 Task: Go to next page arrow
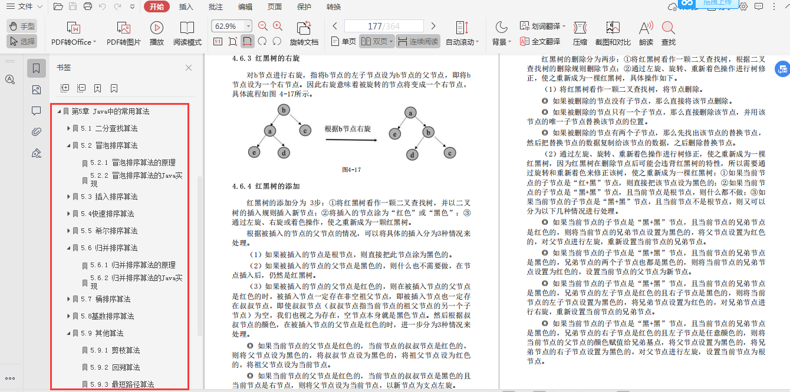[x=433, y=26]
